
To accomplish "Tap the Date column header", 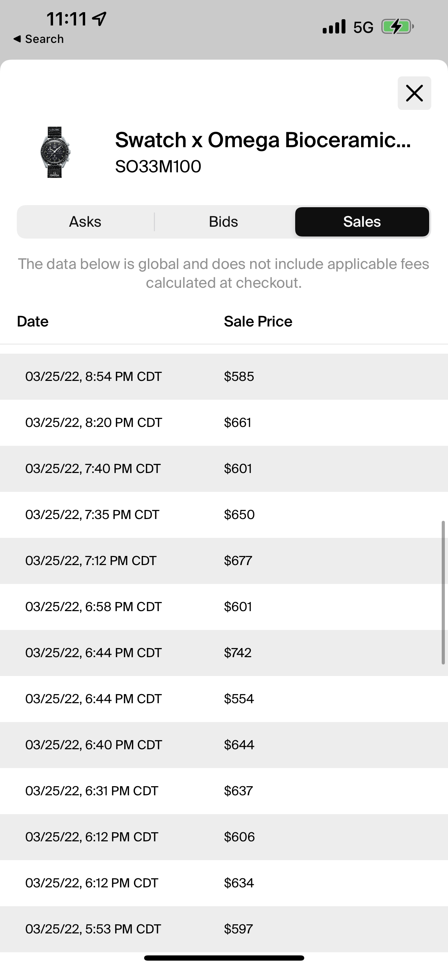I will [33, 322].
